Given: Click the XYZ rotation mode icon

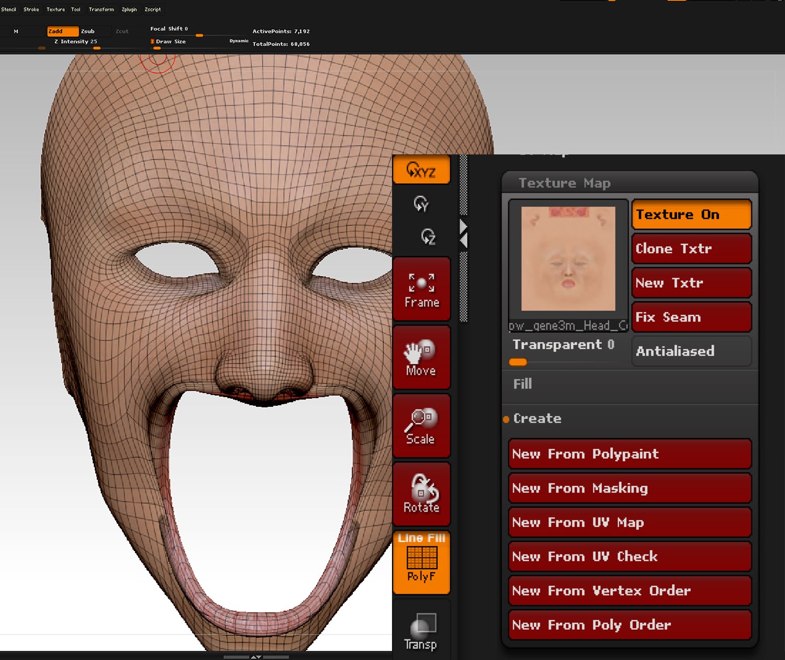Looking at the screenshot, I should (421, 170).
